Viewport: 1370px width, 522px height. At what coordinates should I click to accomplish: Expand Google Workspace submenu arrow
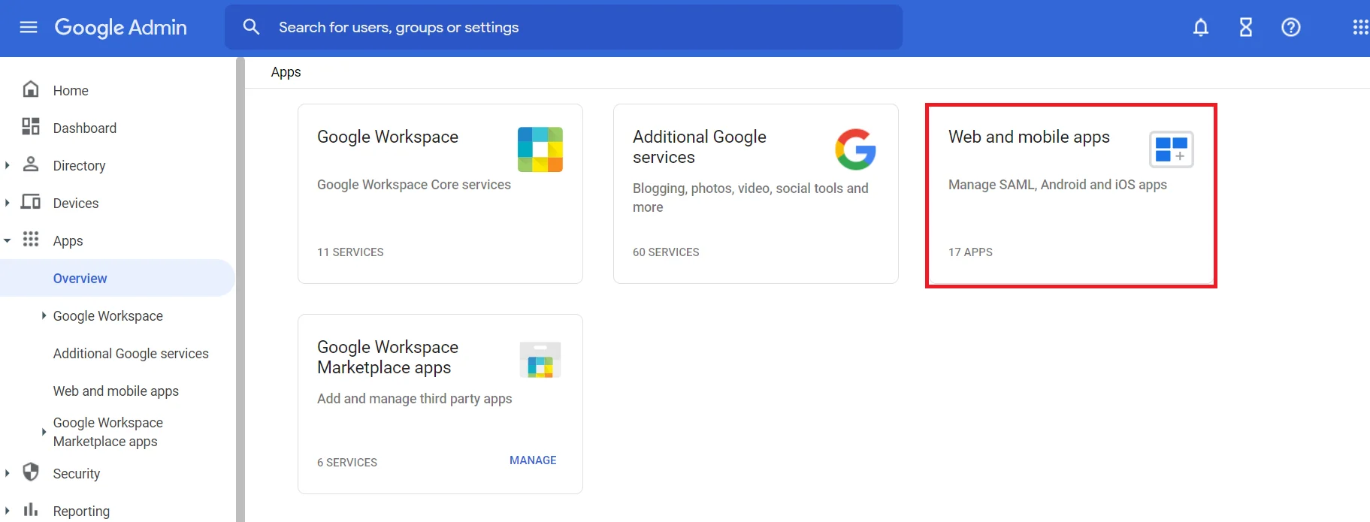44,316
